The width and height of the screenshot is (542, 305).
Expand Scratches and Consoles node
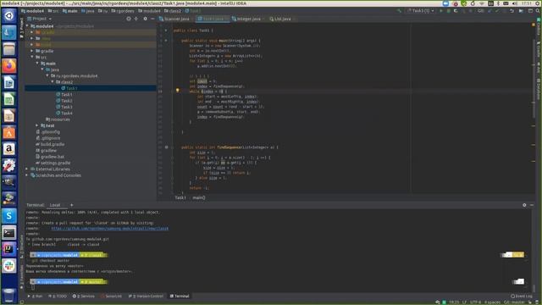(x=27, y=175)
